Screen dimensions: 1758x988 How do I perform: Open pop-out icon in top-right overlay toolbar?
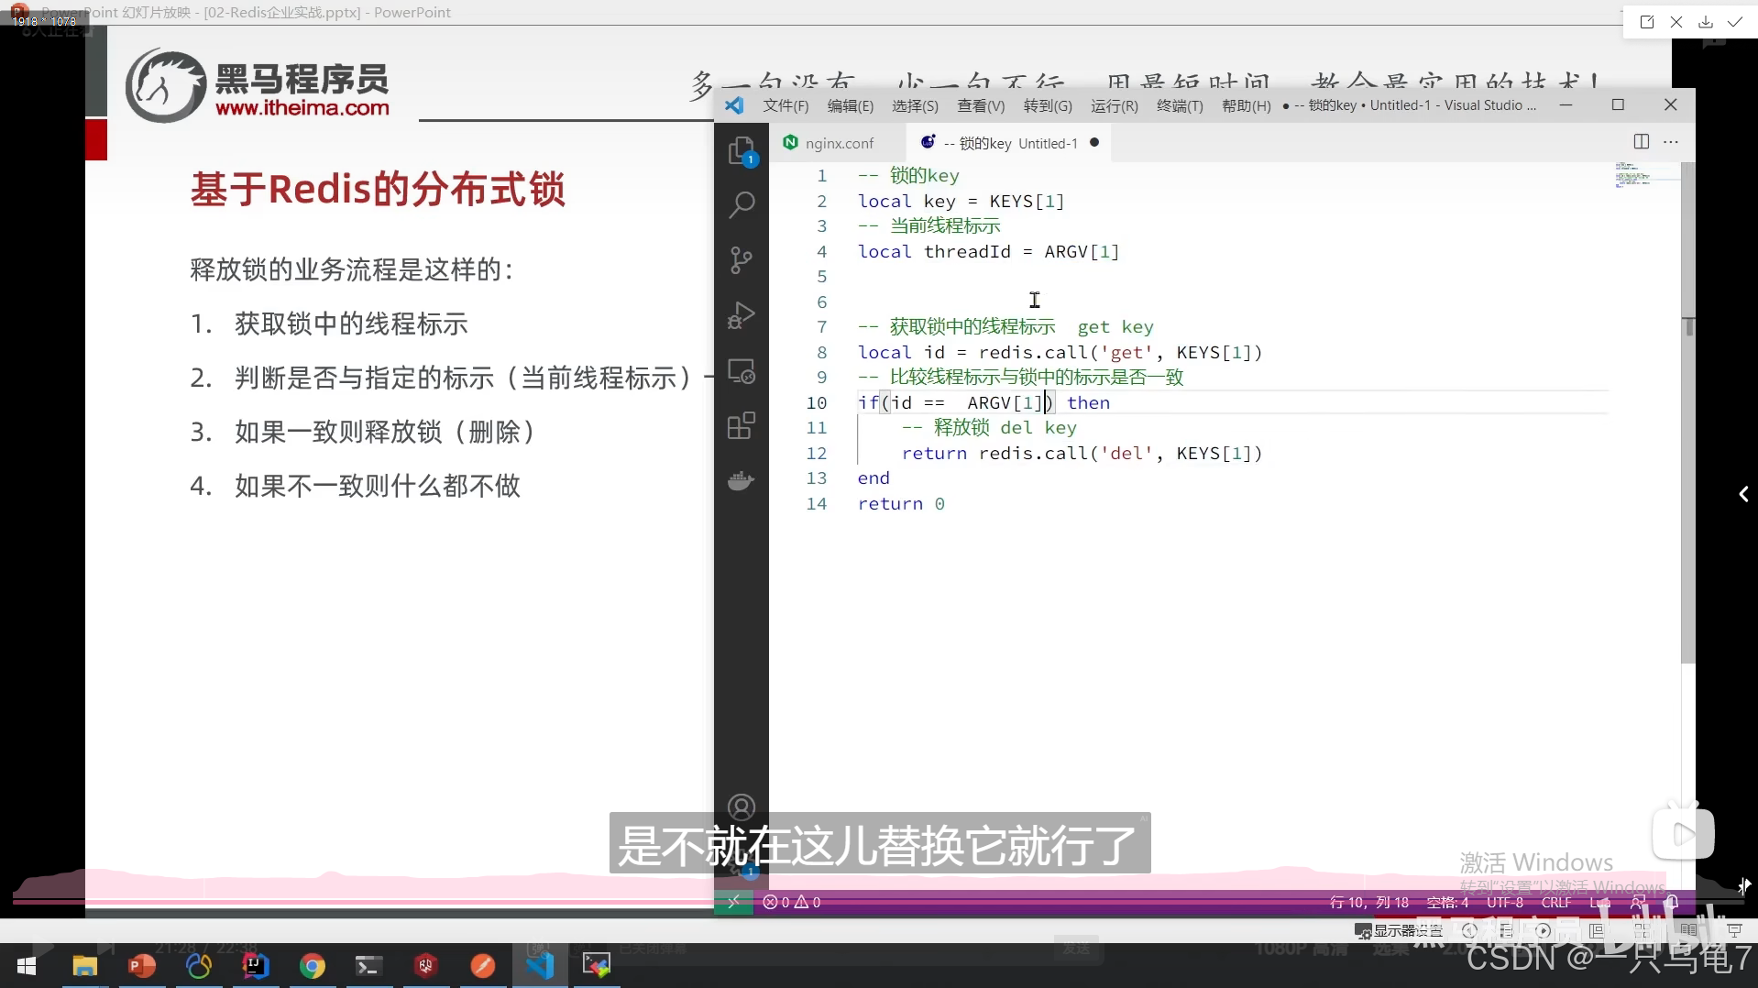point(1646,22)
